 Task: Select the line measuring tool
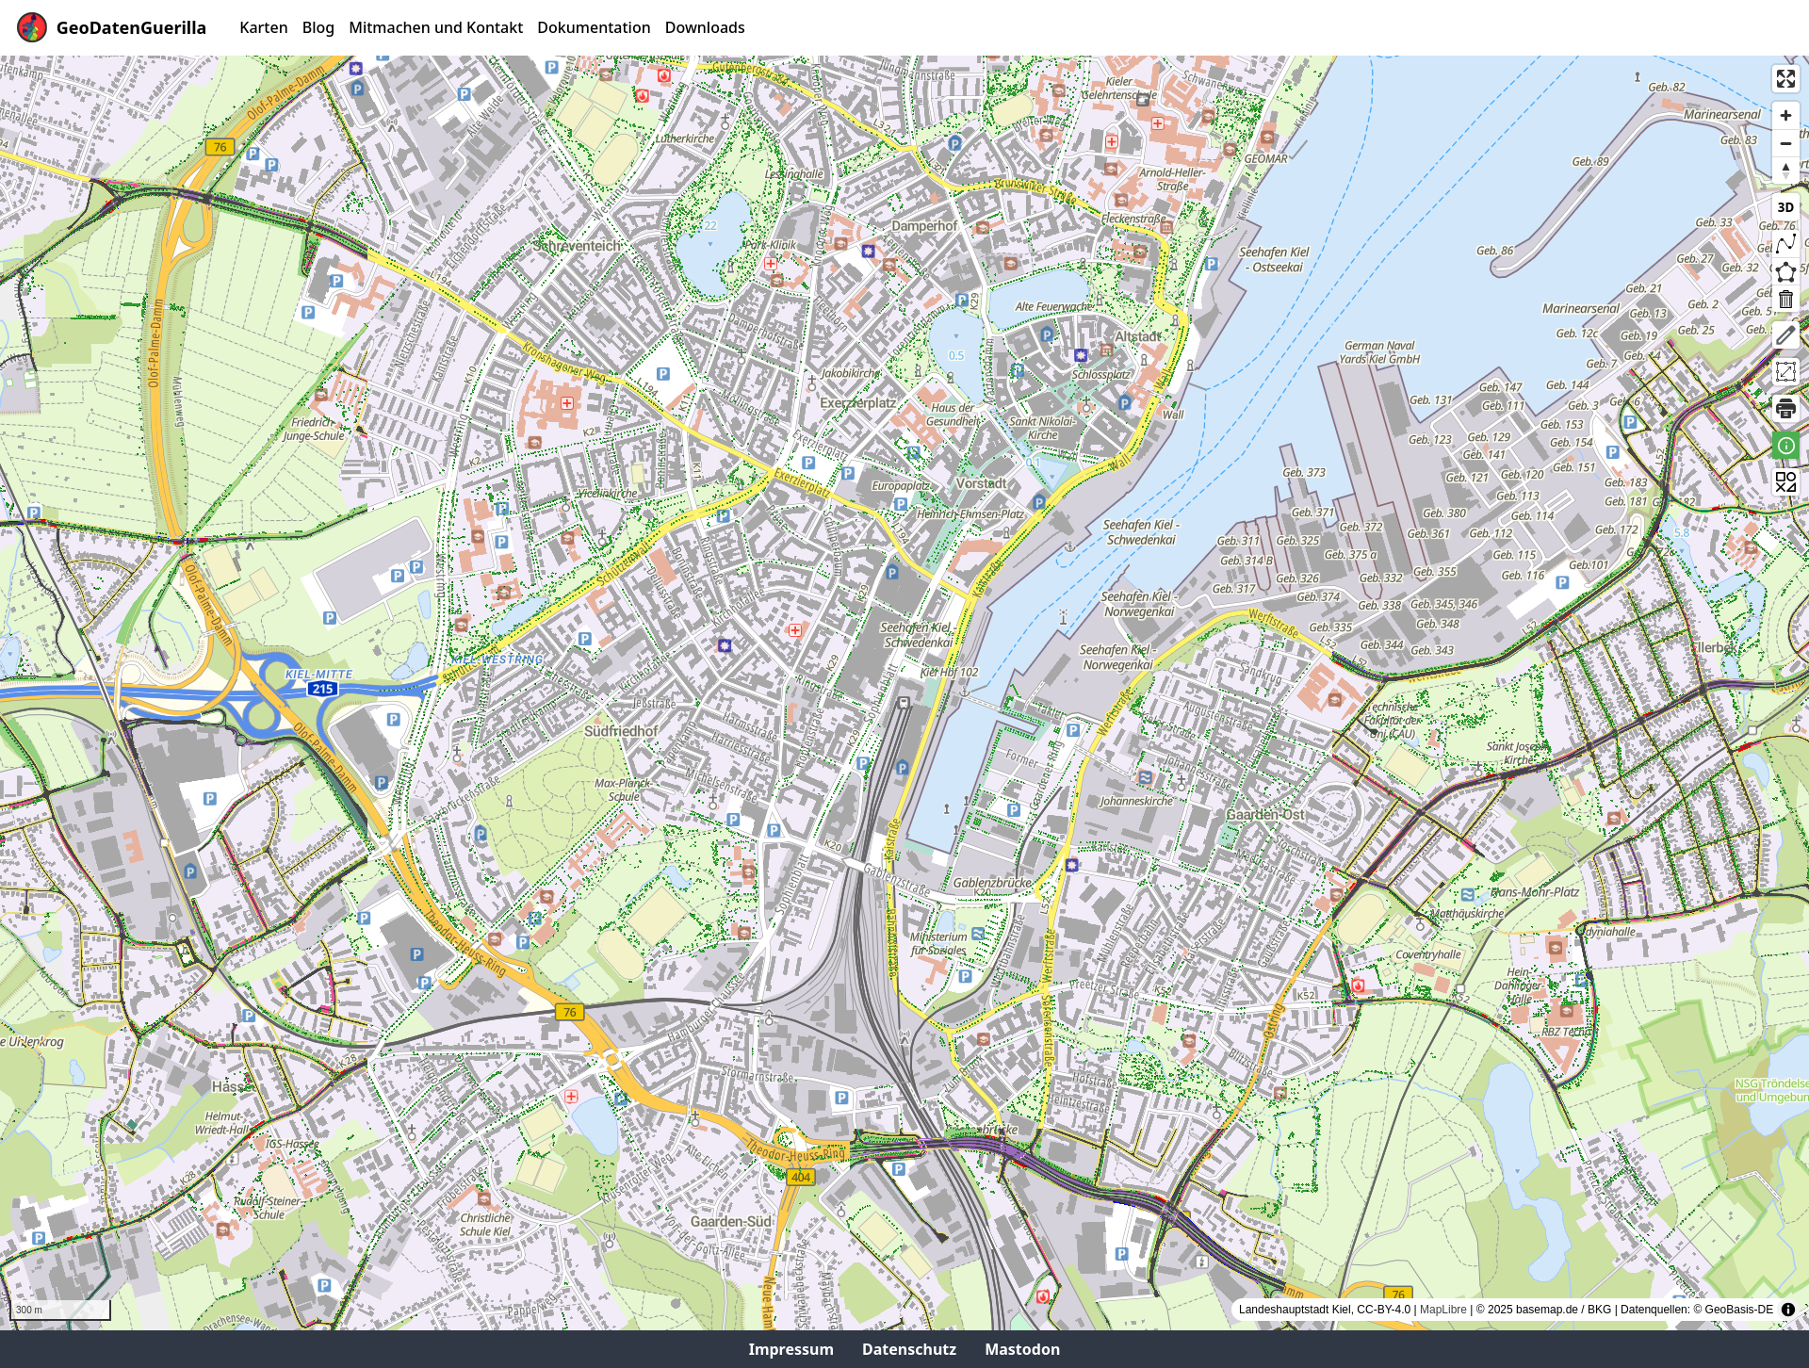(x=1785, y=243)
